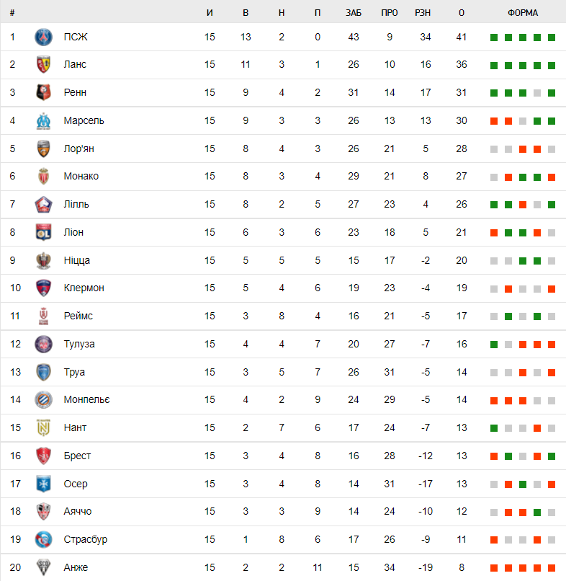The width and height of the screenshot is (566, 581).
Task: Click the PSG club logo
Action: 44,37
